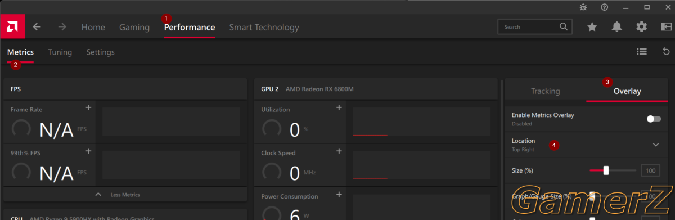Toggle Enable Metrics Overlay switch

point(654,119)
